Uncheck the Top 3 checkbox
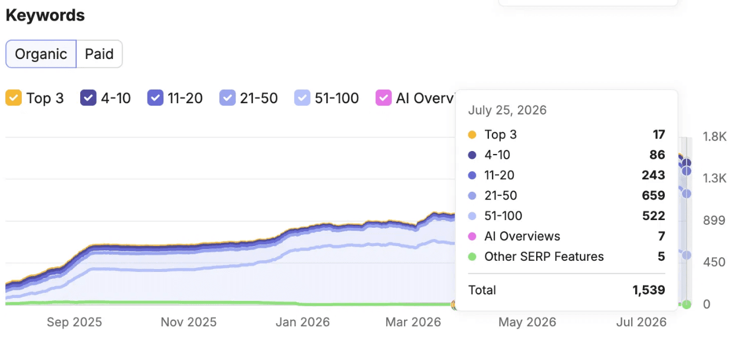The height and width of the screenshot is (341, 742). 14,98
